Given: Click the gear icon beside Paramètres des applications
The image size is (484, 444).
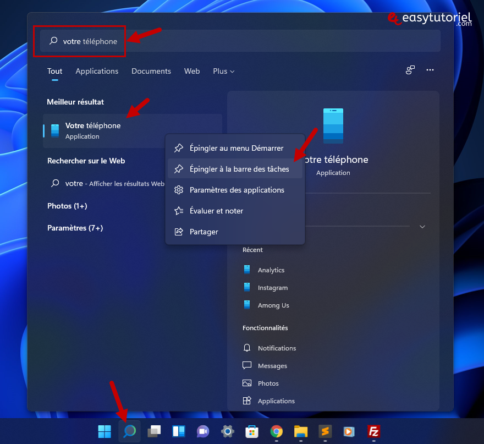Looking at the screenshot, I should 179,190.
